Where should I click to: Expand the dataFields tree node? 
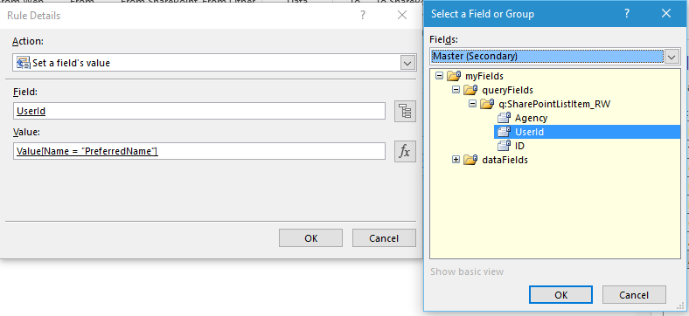click(456, 160)
